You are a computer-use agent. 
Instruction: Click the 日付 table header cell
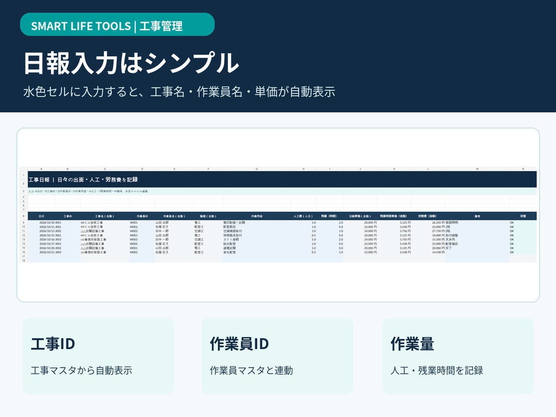tap(41, 216)
